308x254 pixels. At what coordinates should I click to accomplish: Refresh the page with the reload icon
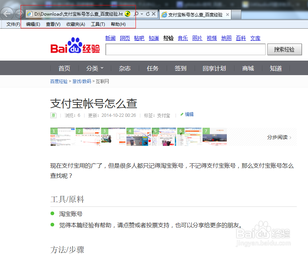pos(148,14)
